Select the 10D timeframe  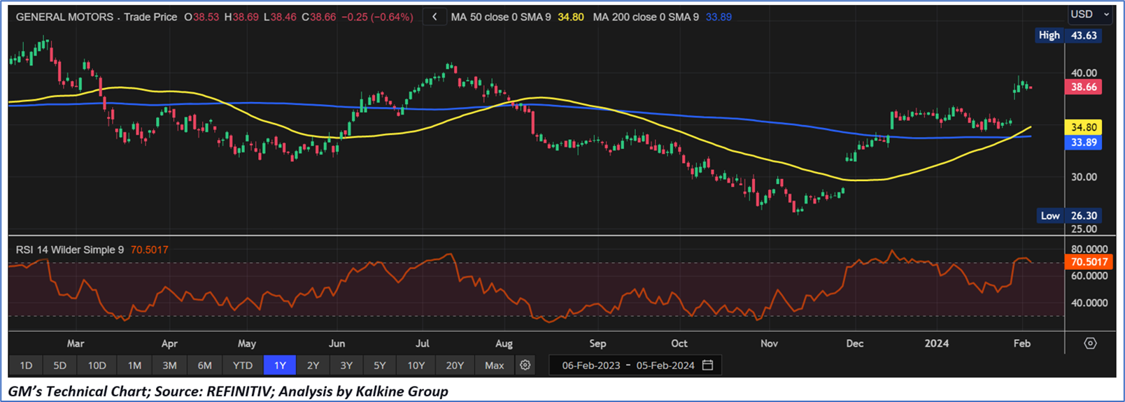click(97, 365)
